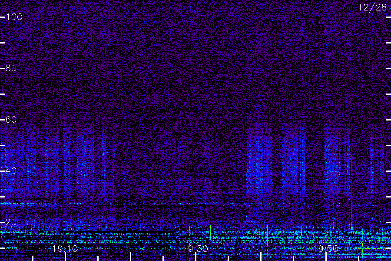Viewport: 391px width, 261px height.
Task: Click the 19:30 time label
Action: point(195,248)
